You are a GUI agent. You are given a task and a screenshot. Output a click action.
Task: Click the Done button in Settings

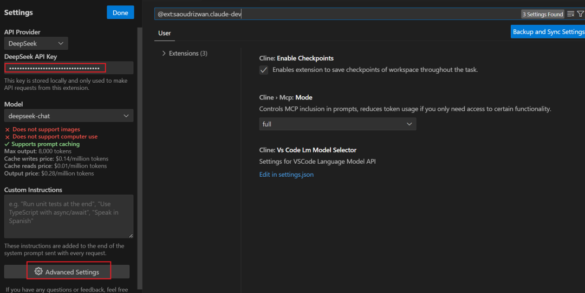(120, 12)
